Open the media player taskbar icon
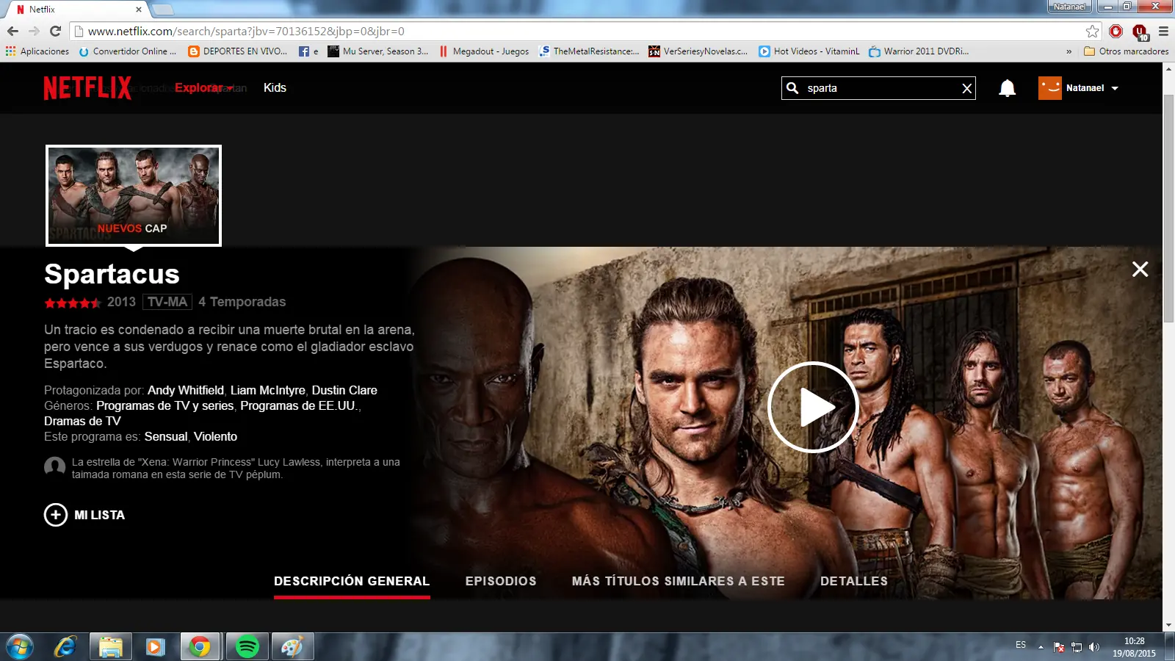This screenshot has width=1175, height=661. coord(156,647)
